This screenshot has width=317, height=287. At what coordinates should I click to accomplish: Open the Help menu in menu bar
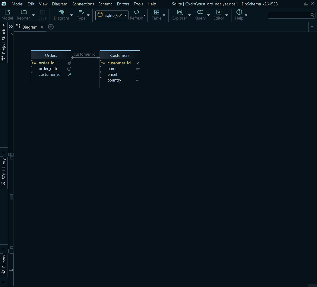pos(152,4)
